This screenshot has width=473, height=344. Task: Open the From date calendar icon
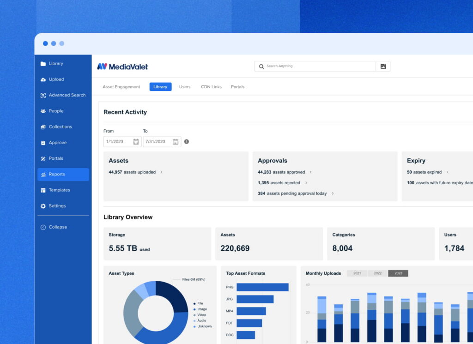[x=136, y=142]
